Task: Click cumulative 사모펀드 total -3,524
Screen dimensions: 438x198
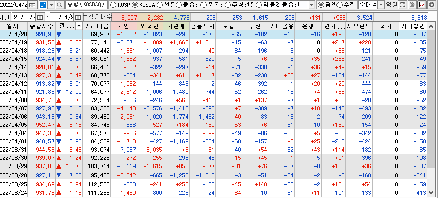Action: [363, 18]
